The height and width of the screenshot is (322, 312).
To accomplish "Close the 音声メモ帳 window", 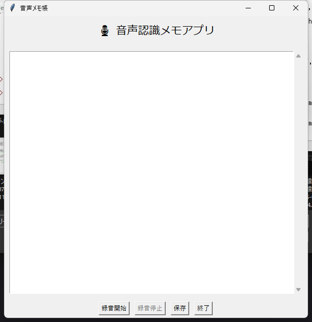I will tap(296, 8).
